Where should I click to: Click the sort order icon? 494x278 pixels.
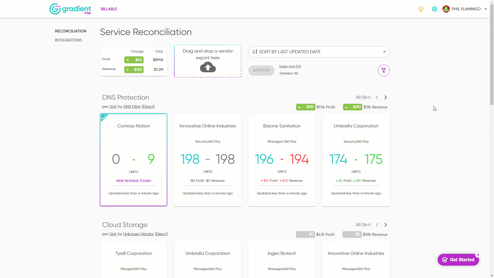coord(255,52)
